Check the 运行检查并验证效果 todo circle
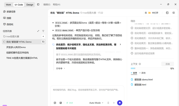Image resolution: width=179 pixels, height=106 pixels. [x=132, y=53]
